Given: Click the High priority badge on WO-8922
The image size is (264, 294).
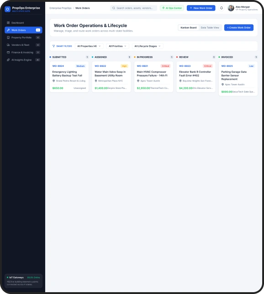Looking at the screenshot, I should (124, 66).
